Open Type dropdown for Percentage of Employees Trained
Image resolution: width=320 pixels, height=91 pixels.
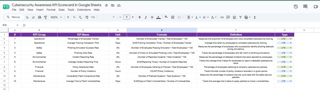pyautogui.click(x=284, y=39)
